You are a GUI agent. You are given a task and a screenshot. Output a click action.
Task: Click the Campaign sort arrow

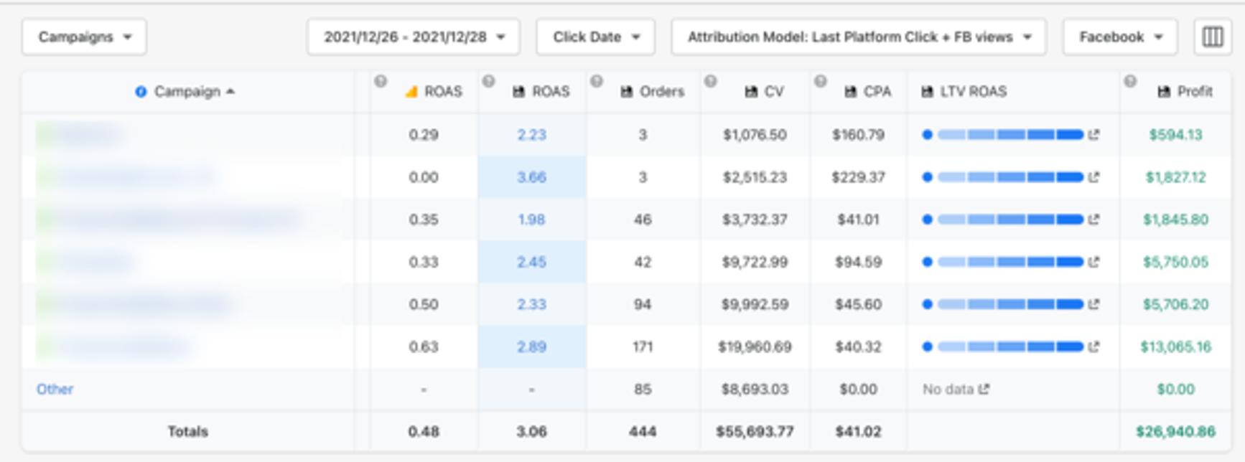[x=230, y=92]
